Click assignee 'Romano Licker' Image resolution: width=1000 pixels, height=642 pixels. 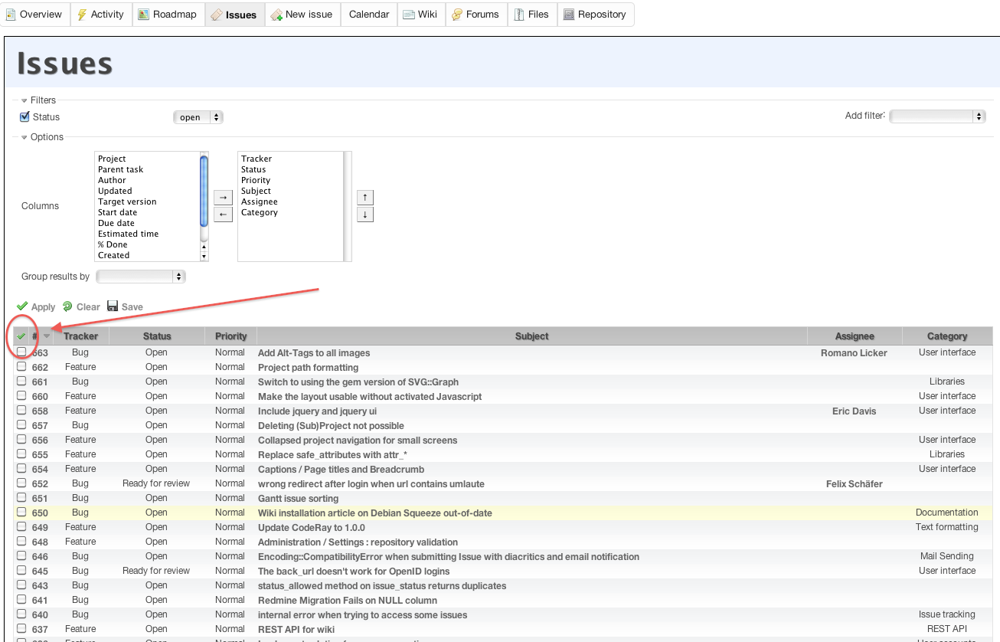(x=854, y=353)
